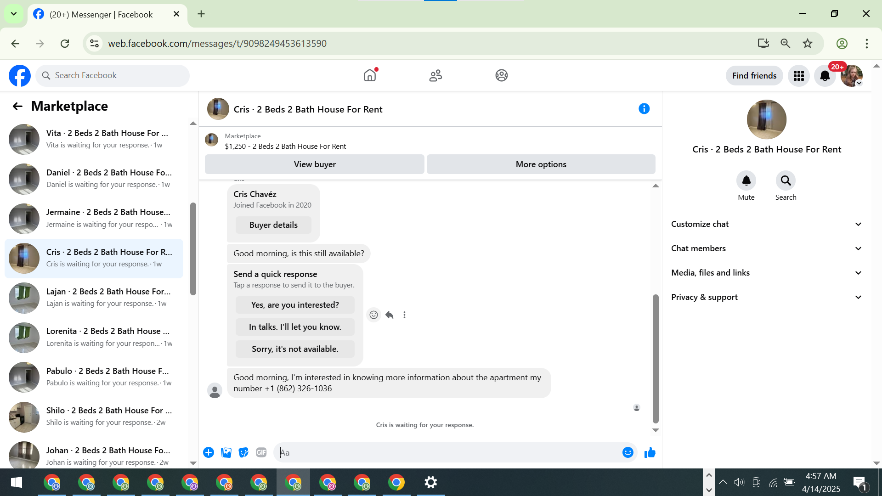Go to Facebook Home tab

tap(370, 75)
